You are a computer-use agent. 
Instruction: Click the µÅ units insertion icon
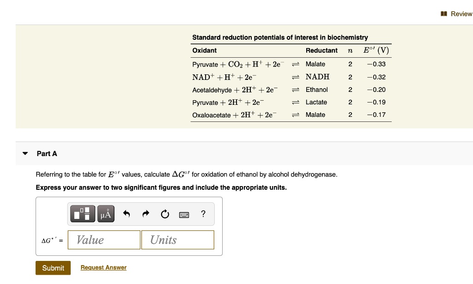pyautogui.click(x=105, y=213)
